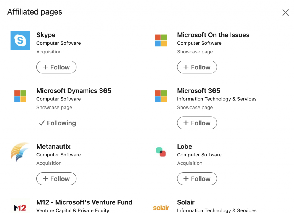Click the Skype logo icon
Viewport: 294px width, 213px height.
[x=20, y=40]
